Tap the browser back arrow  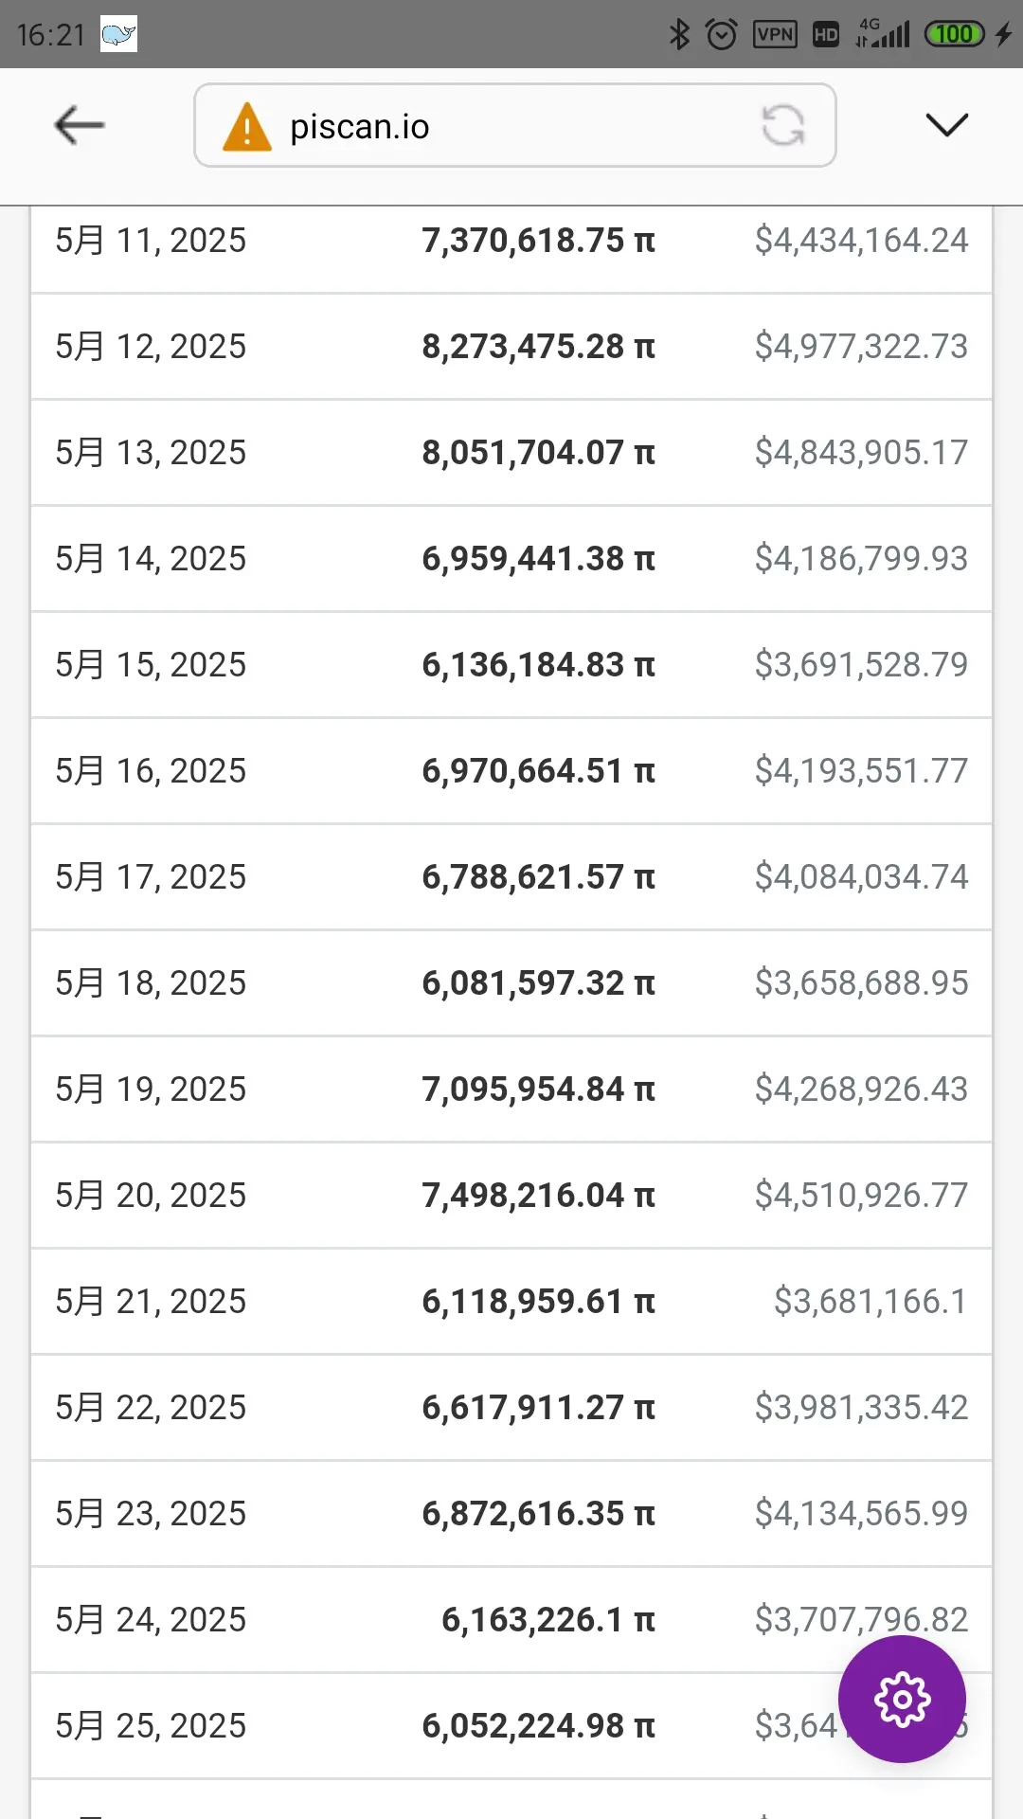(80, 125)
